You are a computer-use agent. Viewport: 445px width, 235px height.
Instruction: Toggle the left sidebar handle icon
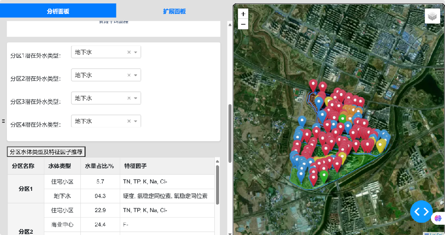pos(3,121)
